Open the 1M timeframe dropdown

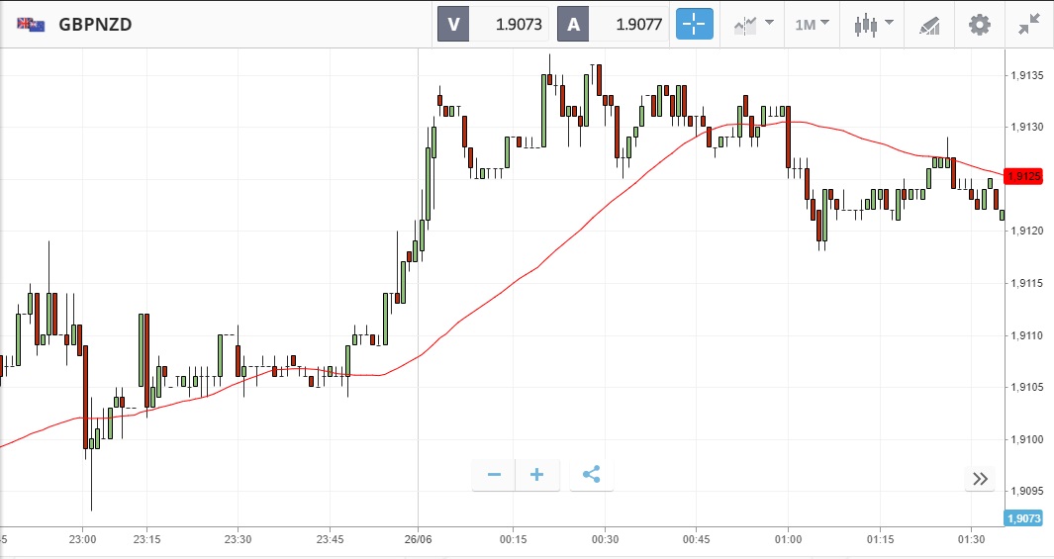click(812, 25)
